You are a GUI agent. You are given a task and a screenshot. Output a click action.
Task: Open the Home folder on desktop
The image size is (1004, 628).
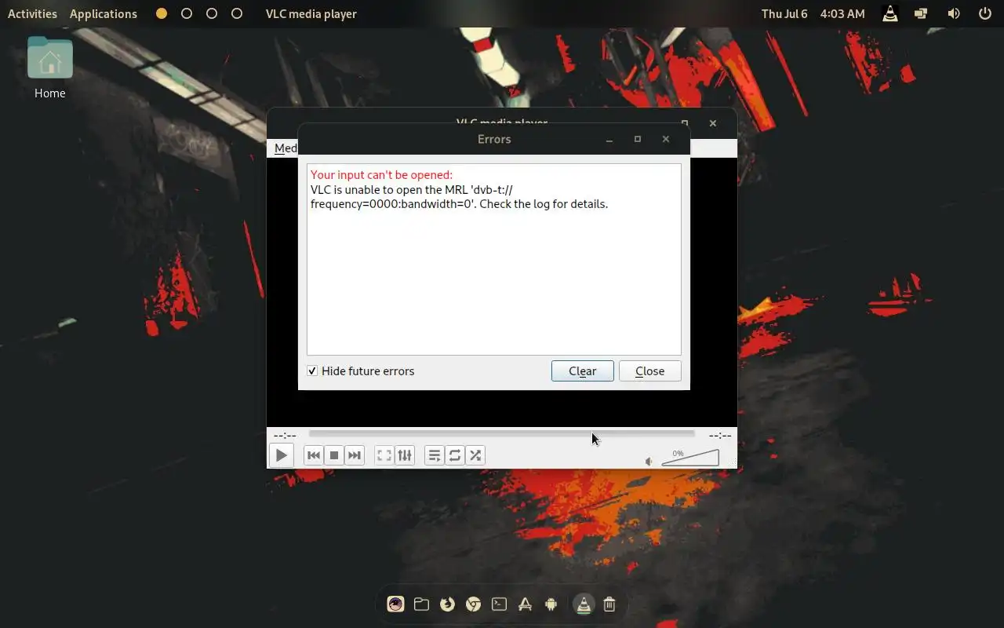coord(49,68)
